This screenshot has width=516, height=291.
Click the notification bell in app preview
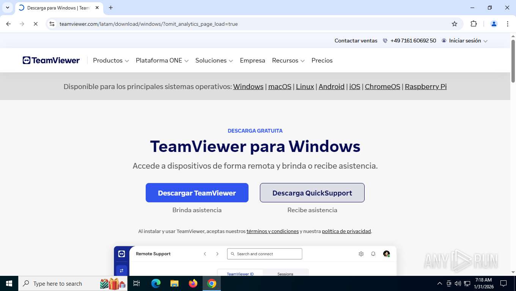(373, 254)
